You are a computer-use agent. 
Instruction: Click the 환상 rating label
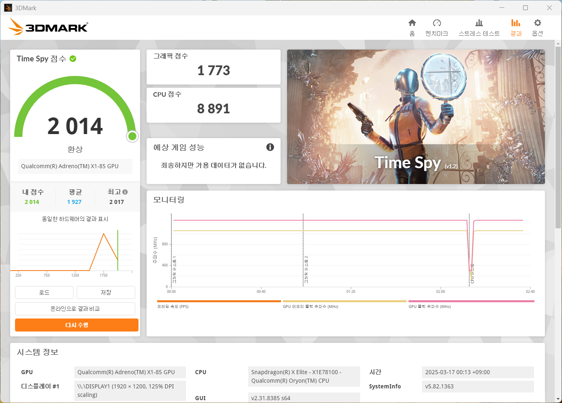click(x=75, y=149)
